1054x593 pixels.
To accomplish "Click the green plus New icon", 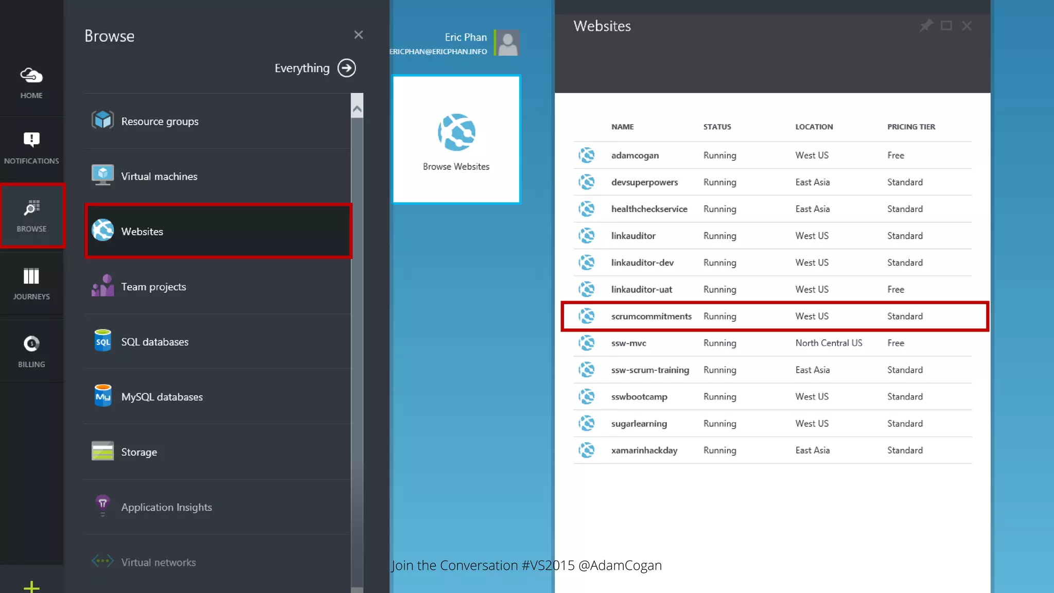I will click(x=31, y=586).
